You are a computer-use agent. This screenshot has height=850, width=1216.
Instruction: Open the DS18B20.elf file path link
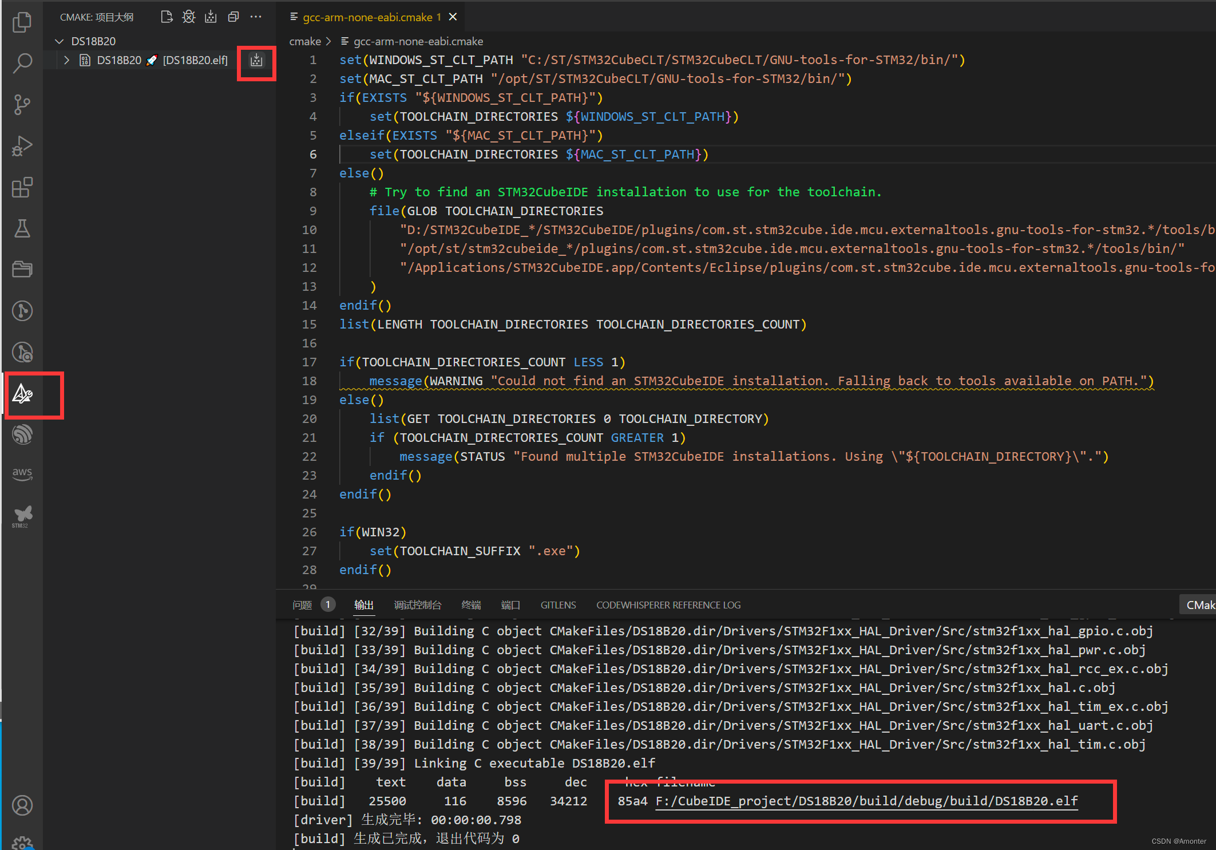[866, 801]
